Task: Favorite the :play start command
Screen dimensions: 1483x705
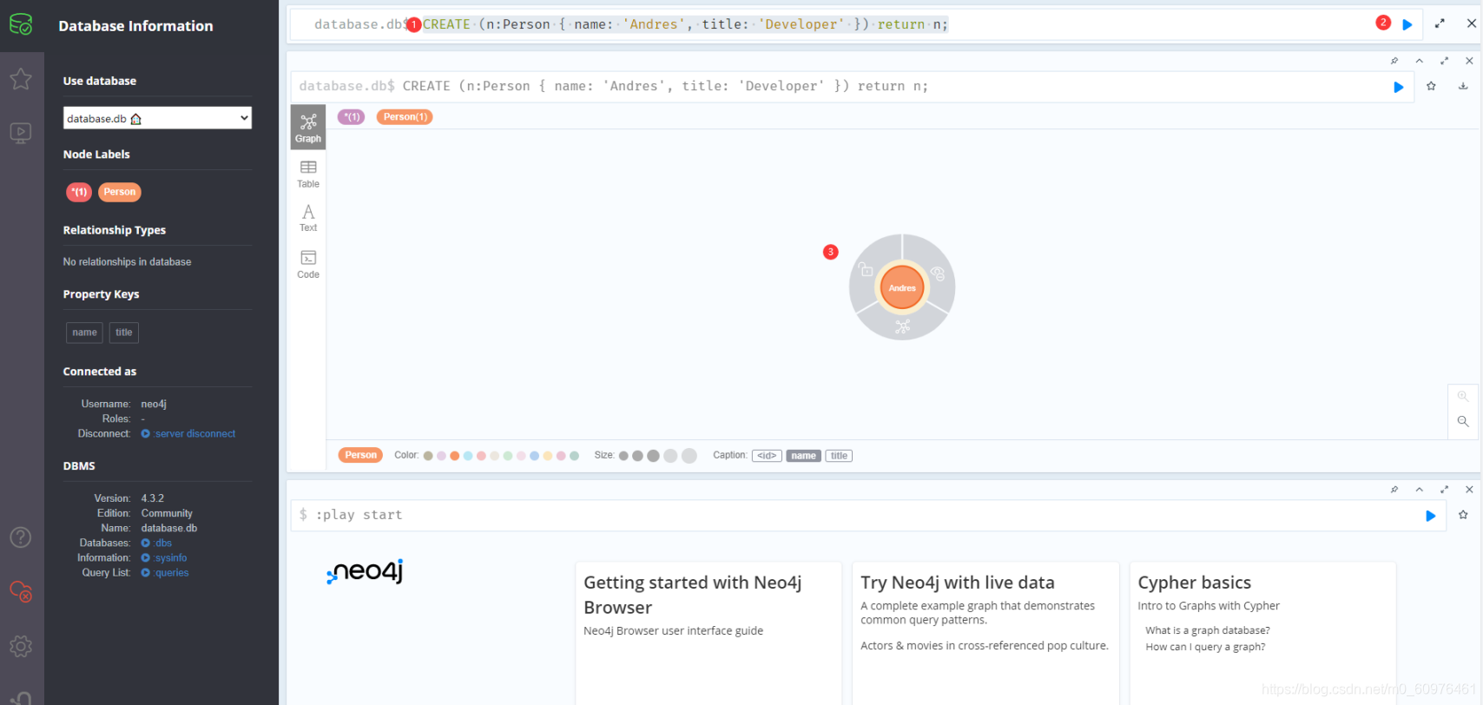Action: point(1463,515)
